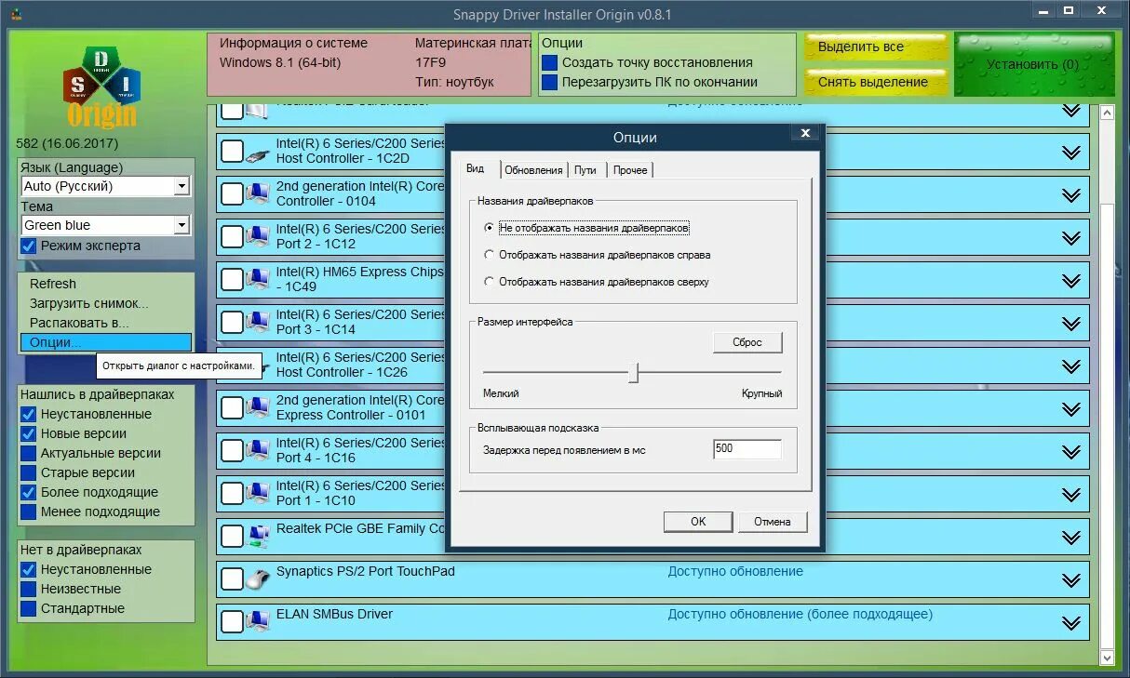Toggle Менее подходящие filter
Screen dimensions: 1130x678
coord(29,512)
